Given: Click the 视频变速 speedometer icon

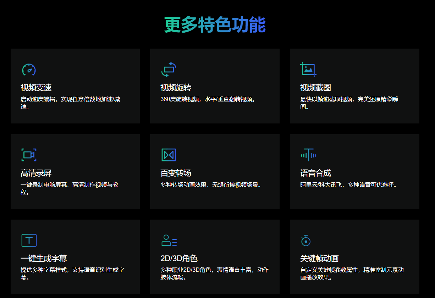Looking at the screenshot, I should [x=28, y=70].
